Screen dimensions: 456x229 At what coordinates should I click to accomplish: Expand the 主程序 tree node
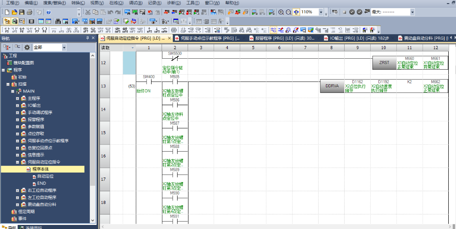point(17,98)
